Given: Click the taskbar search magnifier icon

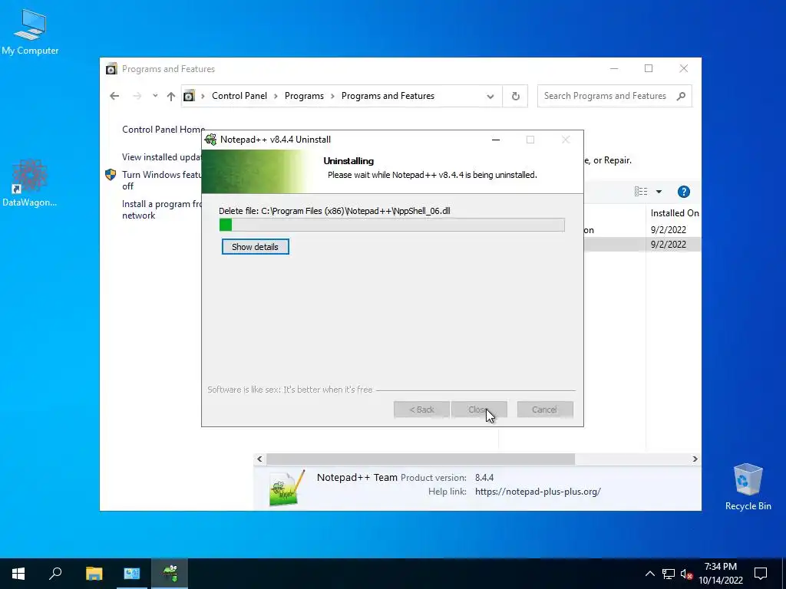Looking at the screenshot, I should [55, 574].
